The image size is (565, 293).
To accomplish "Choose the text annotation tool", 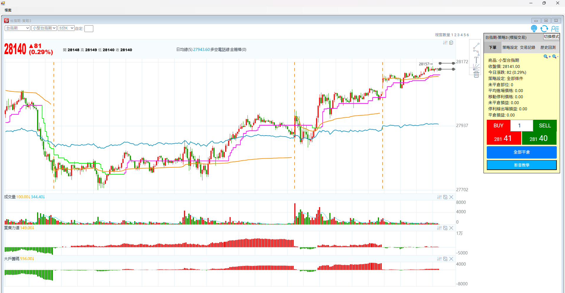I will 476,60.
